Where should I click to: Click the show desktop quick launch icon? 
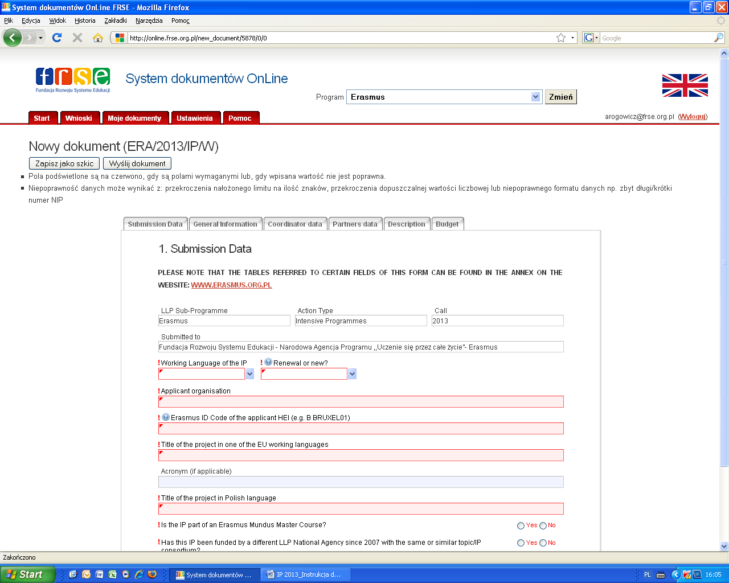pyautogui.click(x=73, y=574)
